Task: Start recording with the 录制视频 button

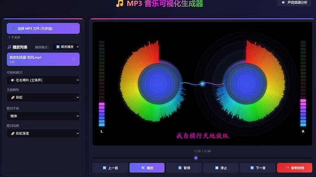Action: tap(294, 168)
